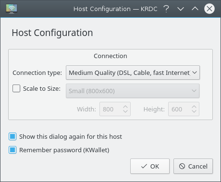Image resolution: width=221 pixels, height=182 pixels.
Task: Decrease the Height spinner value
Action: pos(194,111)
